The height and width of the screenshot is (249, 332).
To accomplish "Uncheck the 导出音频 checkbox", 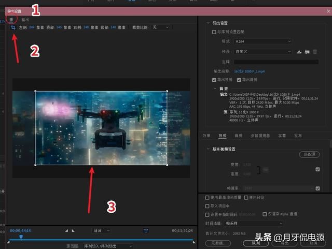I will click(x=239, y=80).
